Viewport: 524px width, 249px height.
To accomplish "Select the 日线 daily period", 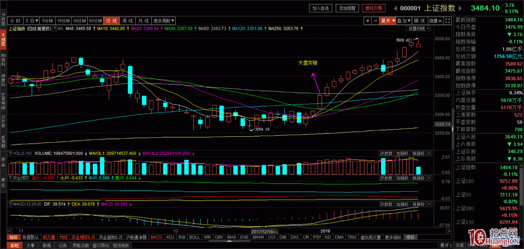I will coord(112,21).
